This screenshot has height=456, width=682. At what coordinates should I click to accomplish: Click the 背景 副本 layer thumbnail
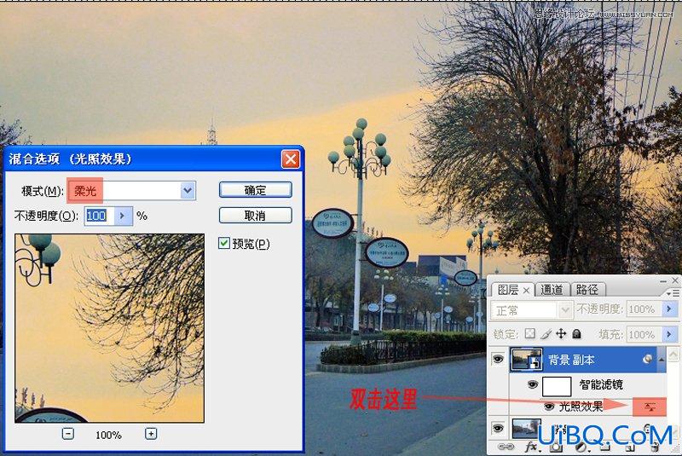pyautogui.click(x=526, y=359)
